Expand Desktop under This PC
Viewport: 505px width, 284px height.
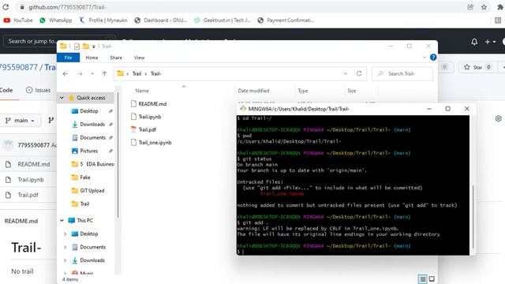tap(65, 234)
